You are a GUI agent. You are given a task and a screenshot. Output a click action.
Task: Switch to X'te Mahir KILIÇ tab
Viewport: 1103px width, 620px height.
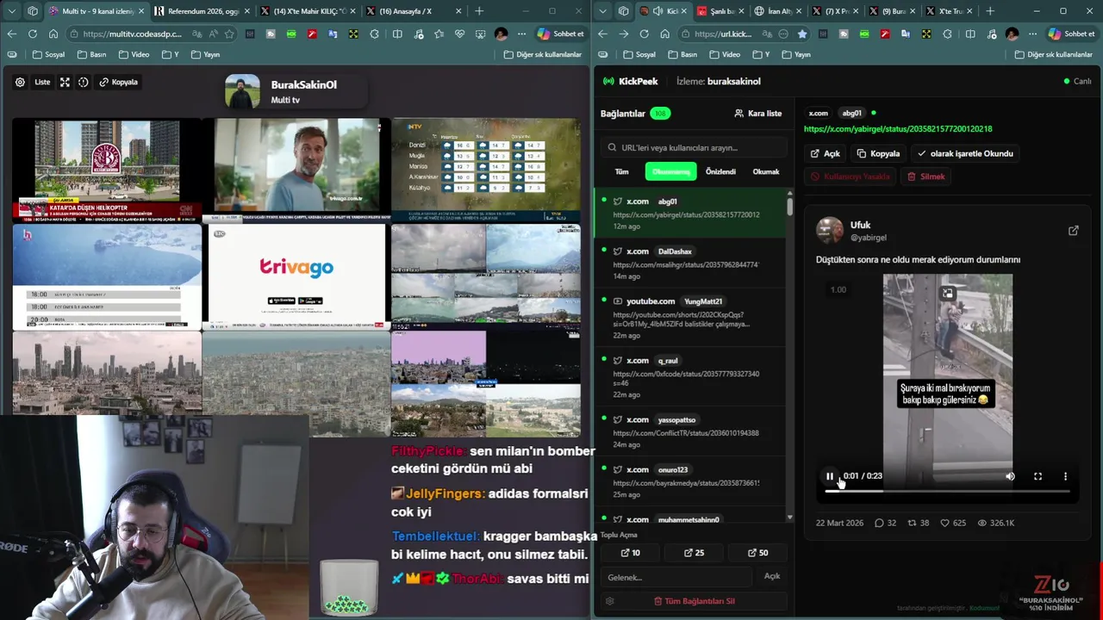[x=308, y=11]
